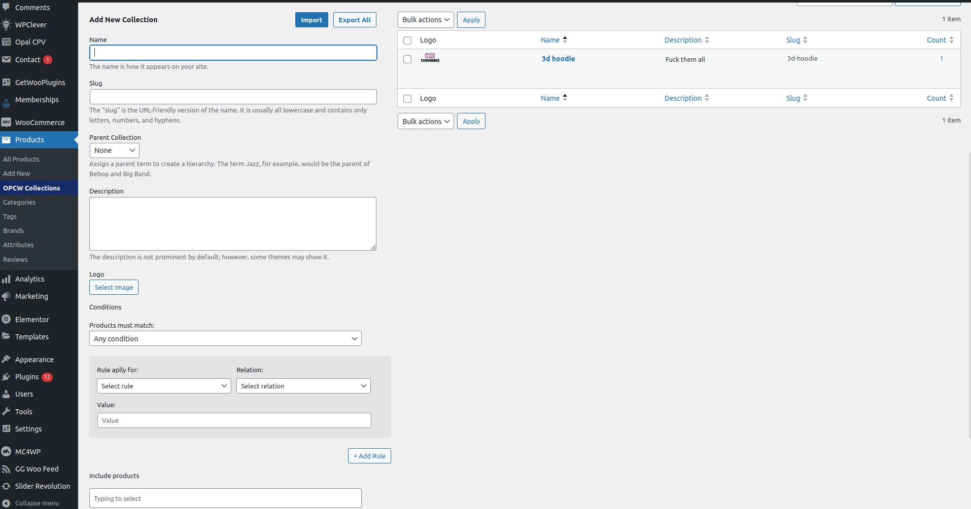
Task: Click the Collapse menu arrow icon
Action: [x=6, y=503]
